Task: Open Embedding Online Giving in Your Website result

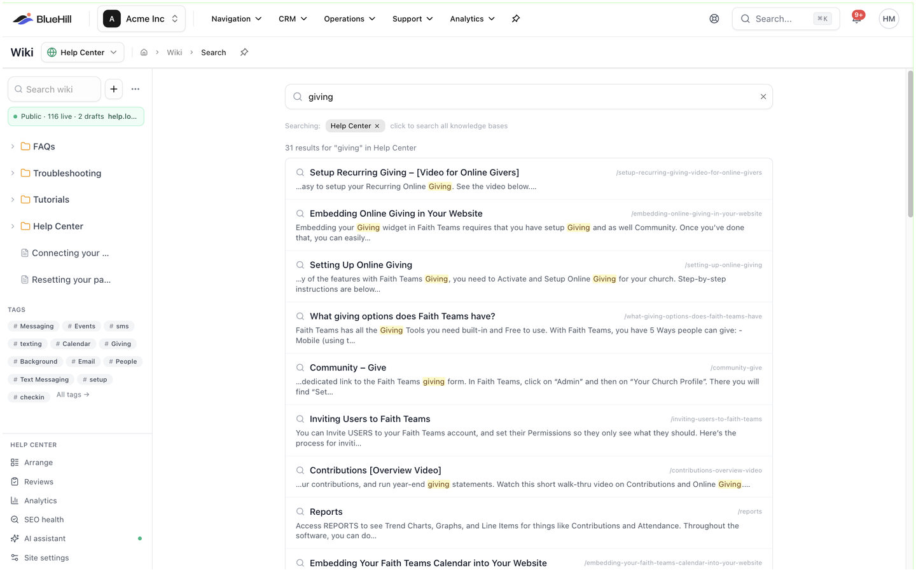Action: coord(529,226)
